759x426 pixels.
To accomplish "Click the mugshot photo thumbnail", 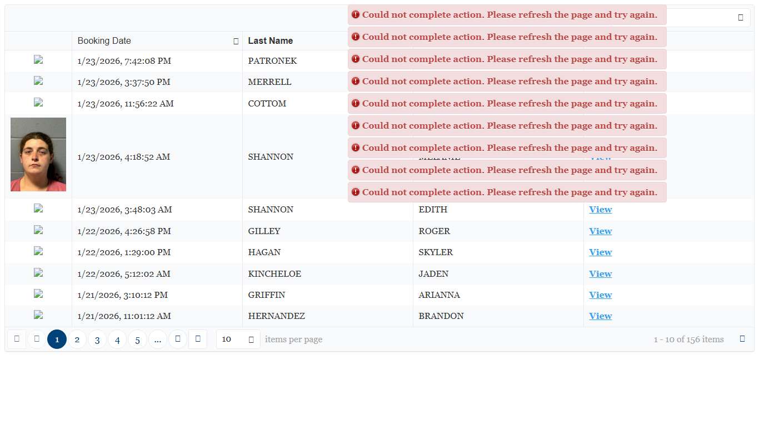I will pyautogui.click(x=38, y=154).
